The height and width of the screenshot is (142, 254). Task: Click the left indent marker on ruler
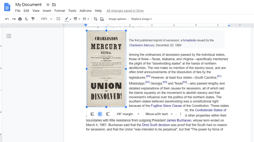tap(86, 25)
